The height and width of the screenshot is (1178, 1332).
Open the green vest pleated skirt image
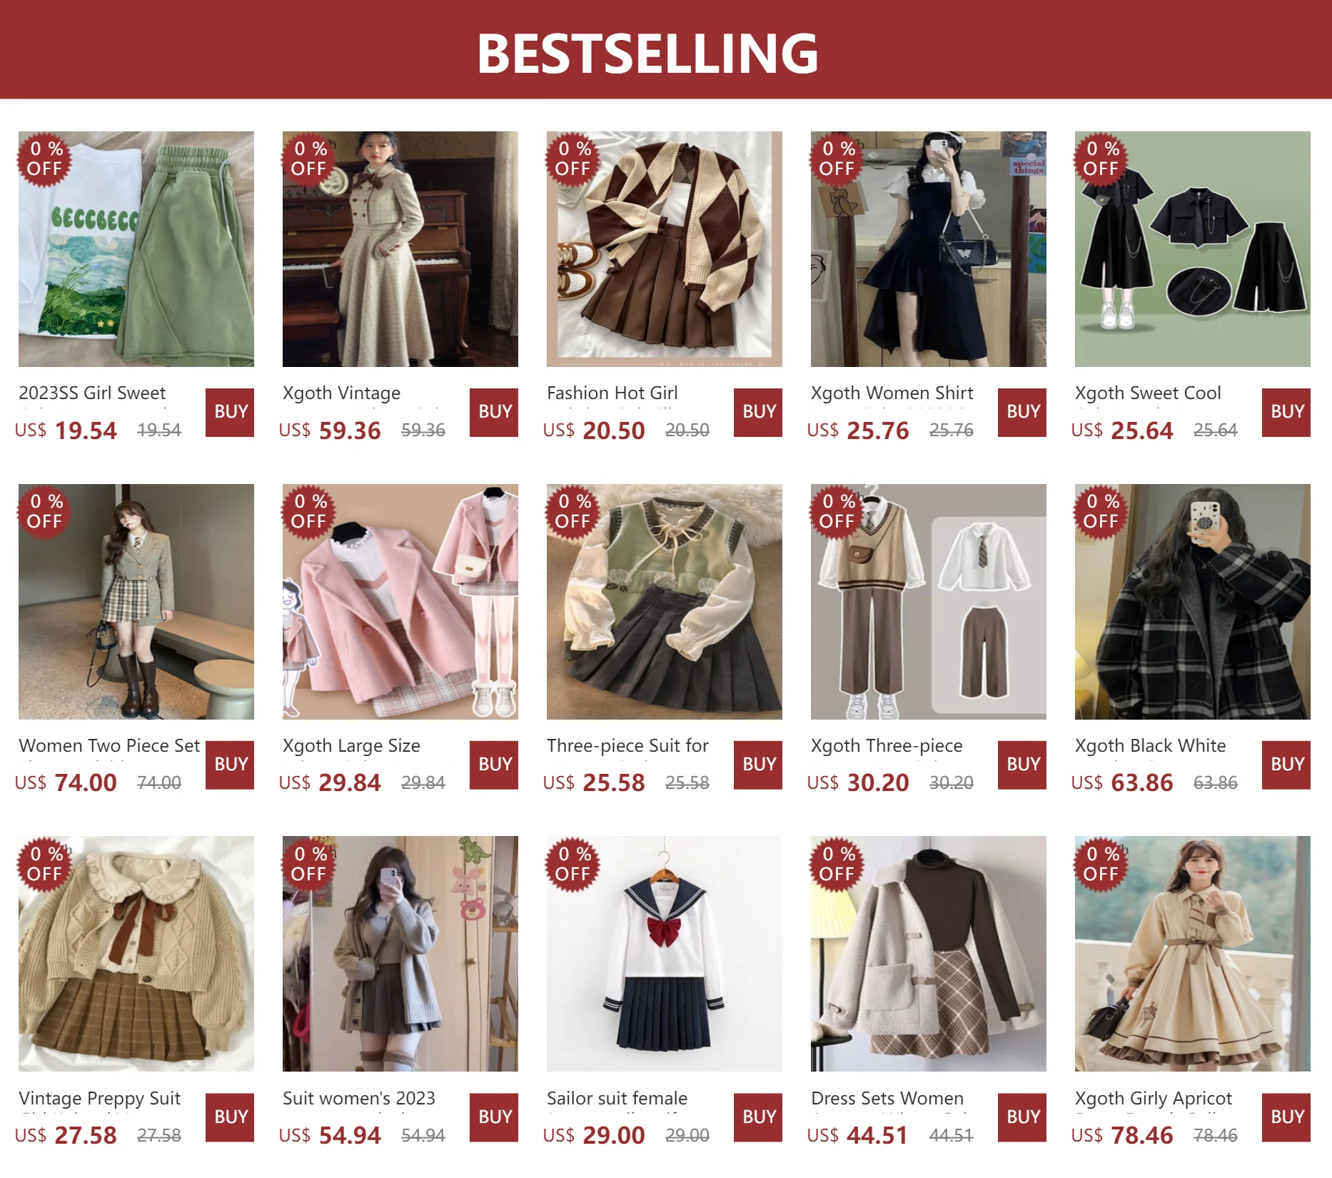[x=665, y=602]
